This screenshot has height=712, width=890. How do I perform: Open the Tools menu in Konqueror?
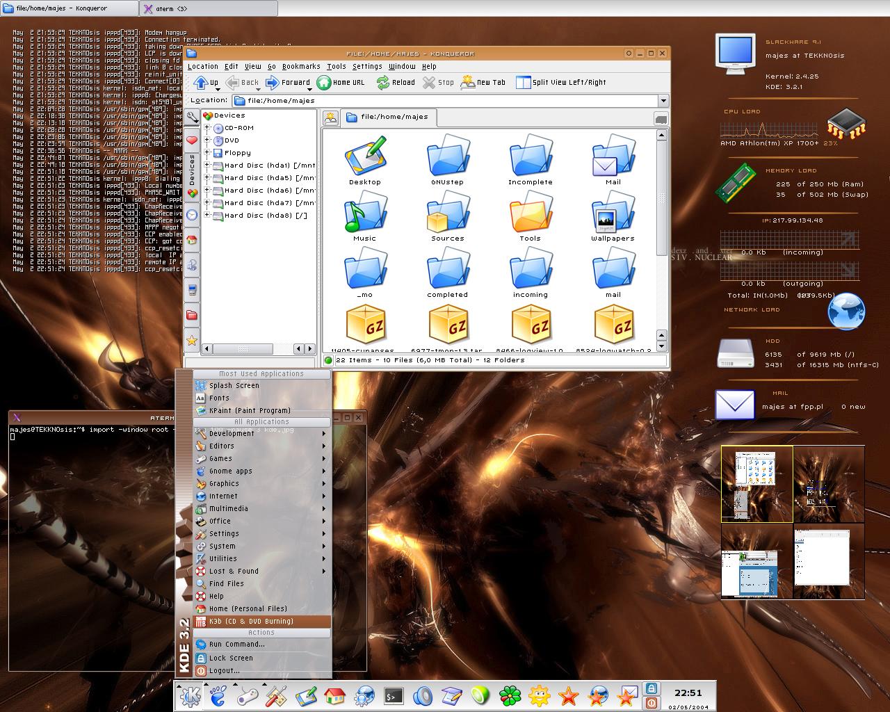point(337,67)
